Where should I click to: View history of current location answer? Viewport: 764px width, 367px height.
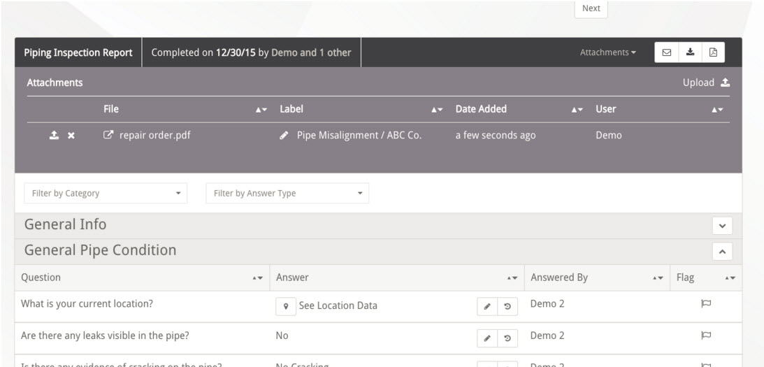pos(507,307)
